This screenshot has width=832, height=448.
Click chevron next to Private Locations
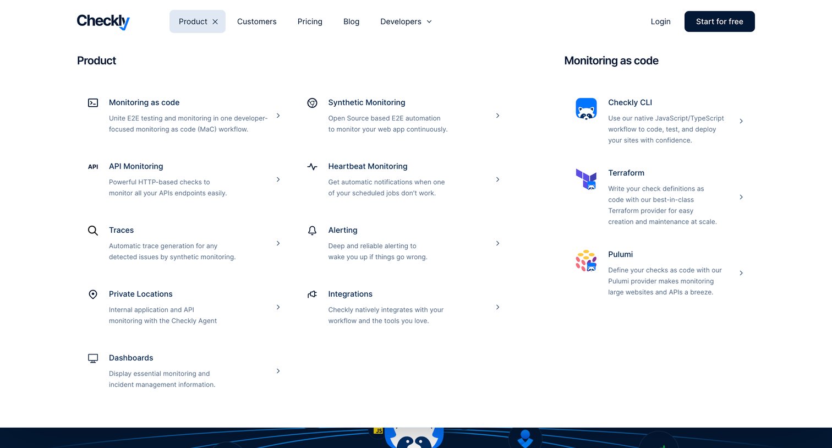click(278, 307)
